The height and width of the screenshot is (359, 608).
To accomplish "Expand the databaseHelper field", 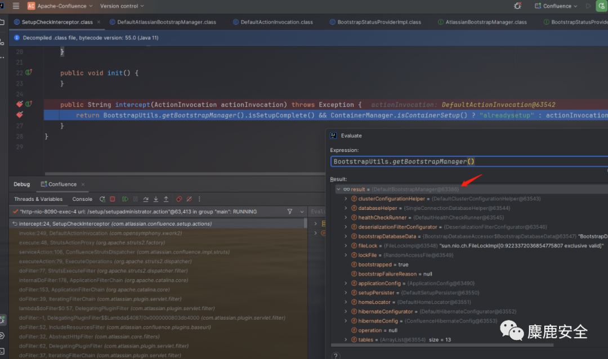I will (x=346, y=208).
